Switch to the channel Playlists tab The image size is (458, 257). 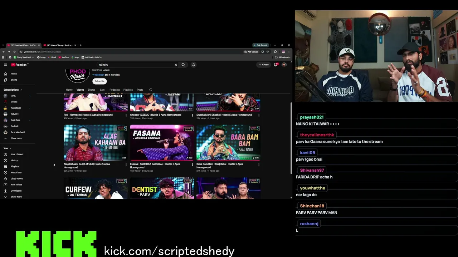coord(128,90)
